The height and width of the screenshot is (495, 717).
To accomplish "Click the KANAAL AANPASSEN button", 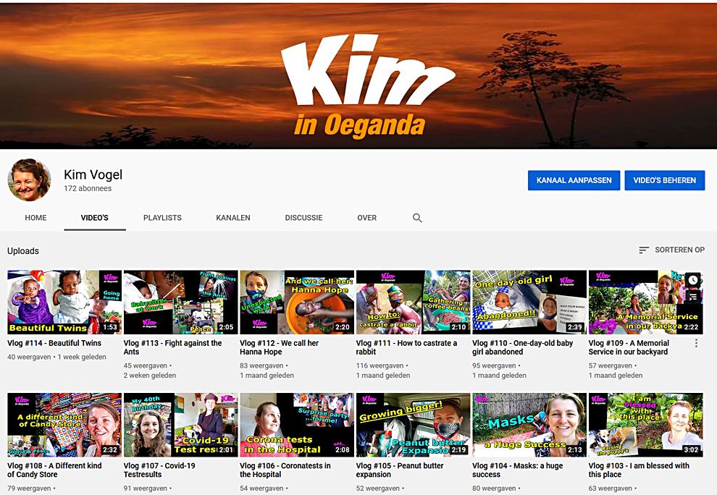I will click(574, 180).
